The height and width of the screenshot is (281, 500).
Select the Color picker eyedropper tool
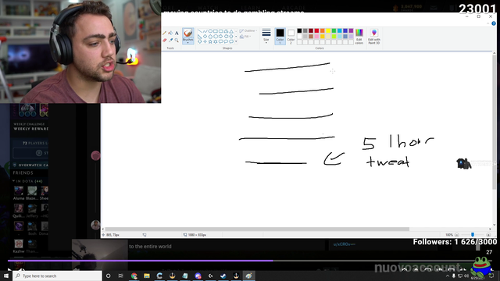(x=171, y=40)
